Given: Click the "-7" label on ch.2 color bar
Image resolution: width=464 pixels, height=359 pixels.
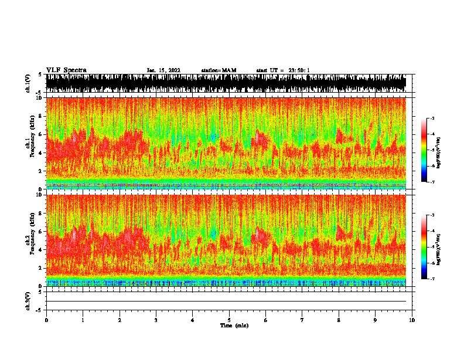Looking at the screenshot, I should [x=432, y=279].
